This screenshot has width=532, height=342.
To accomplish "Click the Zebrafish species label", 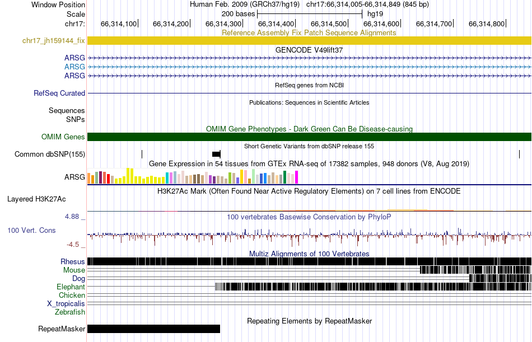I will pyautogui.click(x=70, y=312).
